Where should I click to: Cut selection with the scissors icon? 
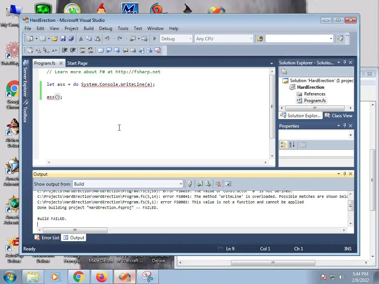tap(81, 38)
